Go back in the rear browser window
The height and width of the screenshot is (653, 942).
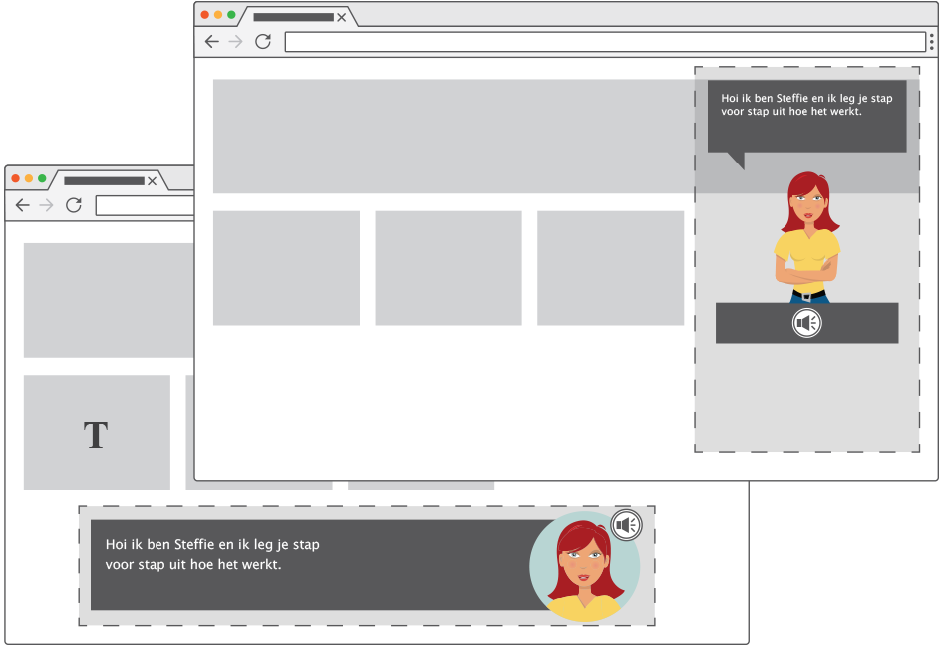22,205
